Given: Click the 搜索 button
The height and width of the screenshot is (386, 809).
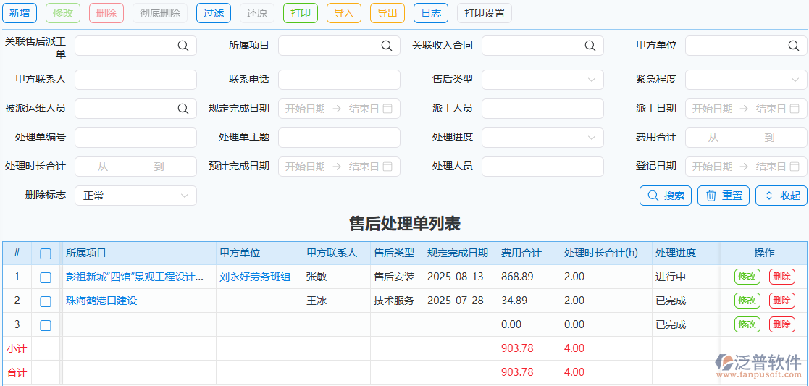Looking at the screenshot, I should tap(666, 196).
